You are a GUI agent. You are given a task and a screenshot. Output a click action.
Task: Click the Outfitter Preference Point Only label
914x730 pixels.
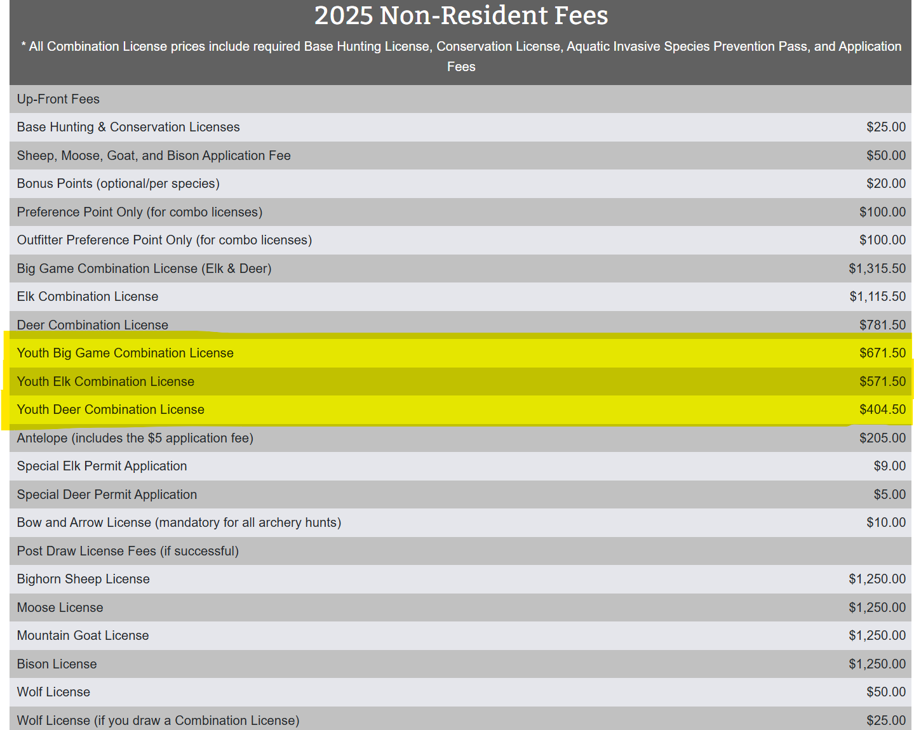[x=165, y=240]
